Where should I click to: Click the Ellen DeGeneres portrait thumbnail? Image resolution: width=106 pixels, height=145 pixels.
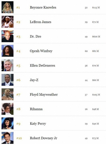[7, 65]
